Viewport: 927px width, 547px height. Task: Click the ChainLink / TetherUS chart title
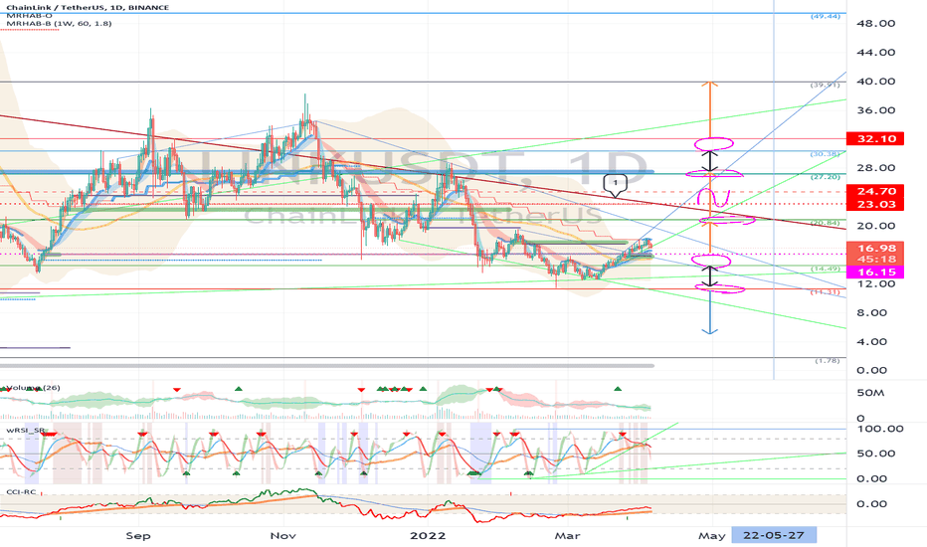(88, 7)
